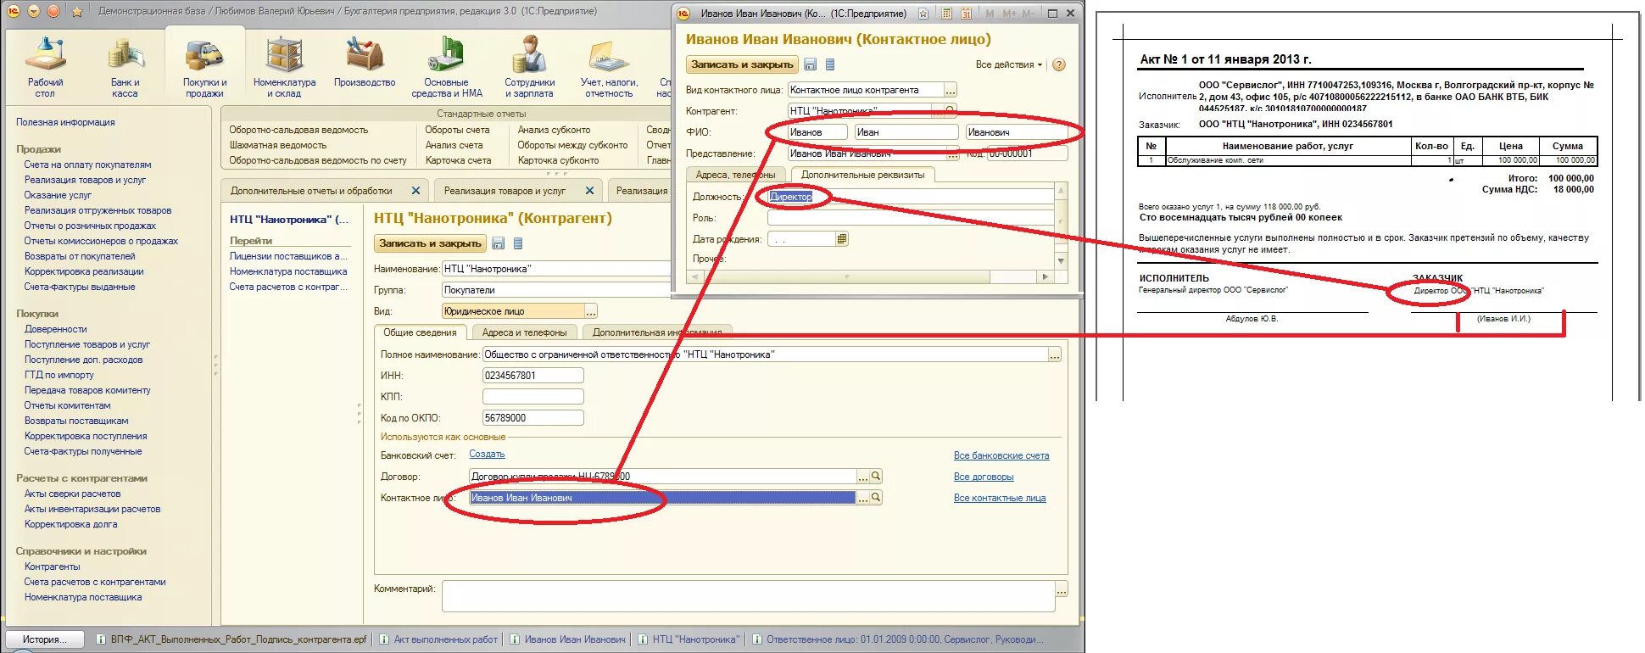Open the main menu dropdown arrow in title bar
Screen dimensions: 1645x653
(34, 11)
